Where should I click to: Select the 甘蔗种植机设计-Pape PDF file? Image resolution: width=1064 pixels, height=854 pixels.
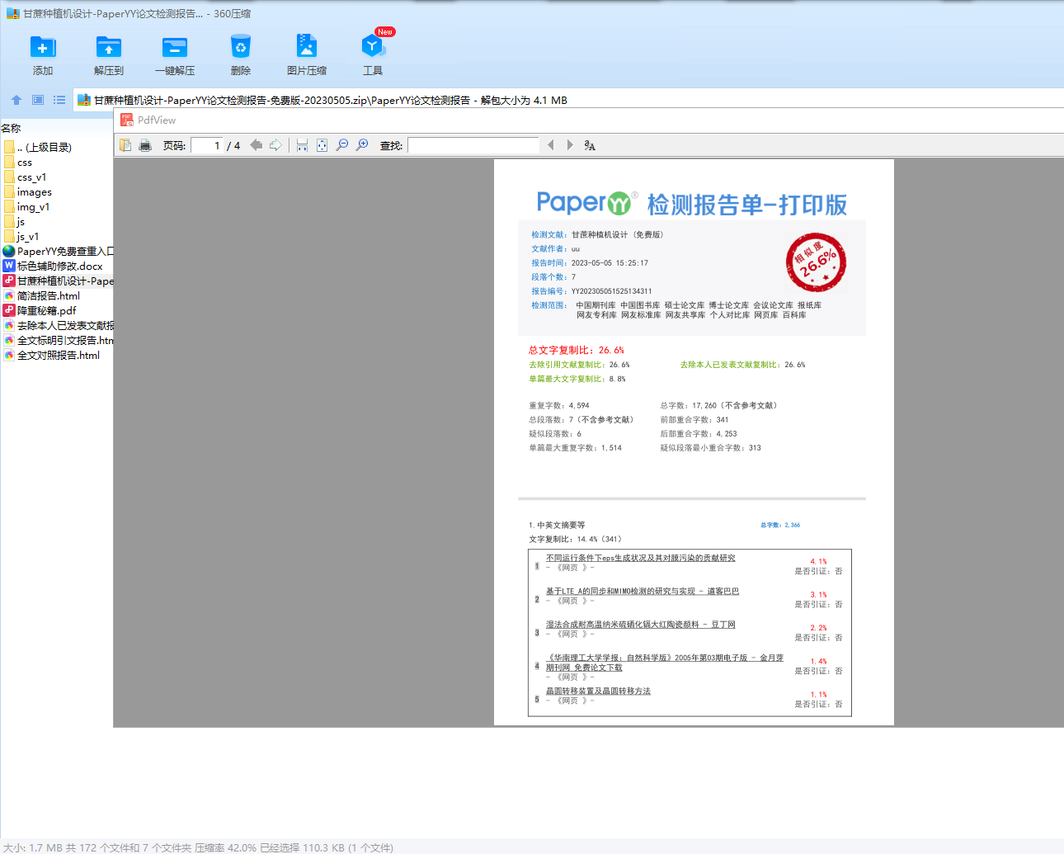click(57, 281)
